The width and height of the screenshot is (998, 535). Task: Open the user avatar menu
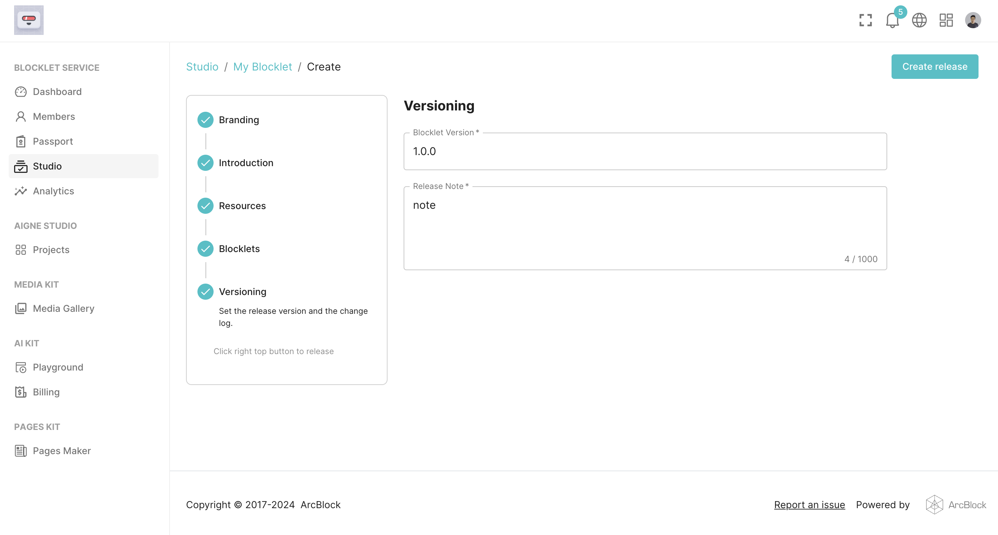(x=972, y=20)
